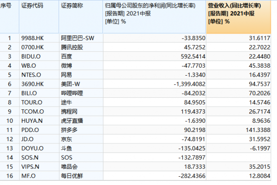This screenshot has width=277, height=185.
Task: Select the JD.O code cell
Action: coord(39,139)
